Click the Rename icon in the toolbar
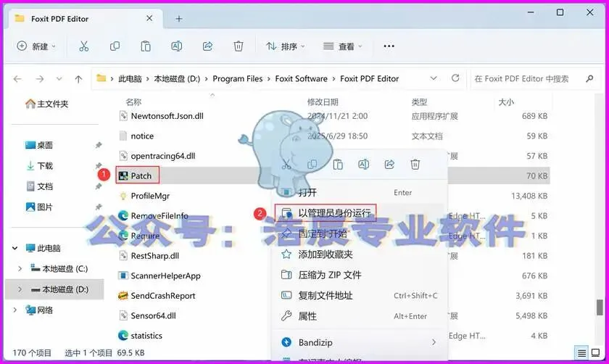 coord(177,46)
